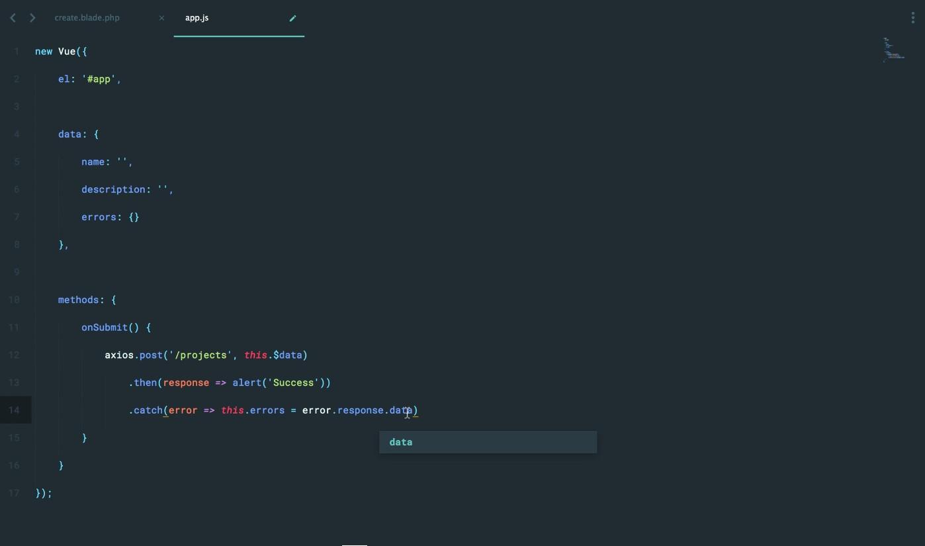Click the 'Success' string
925x546 pixels.
click(x=293, y=383)
